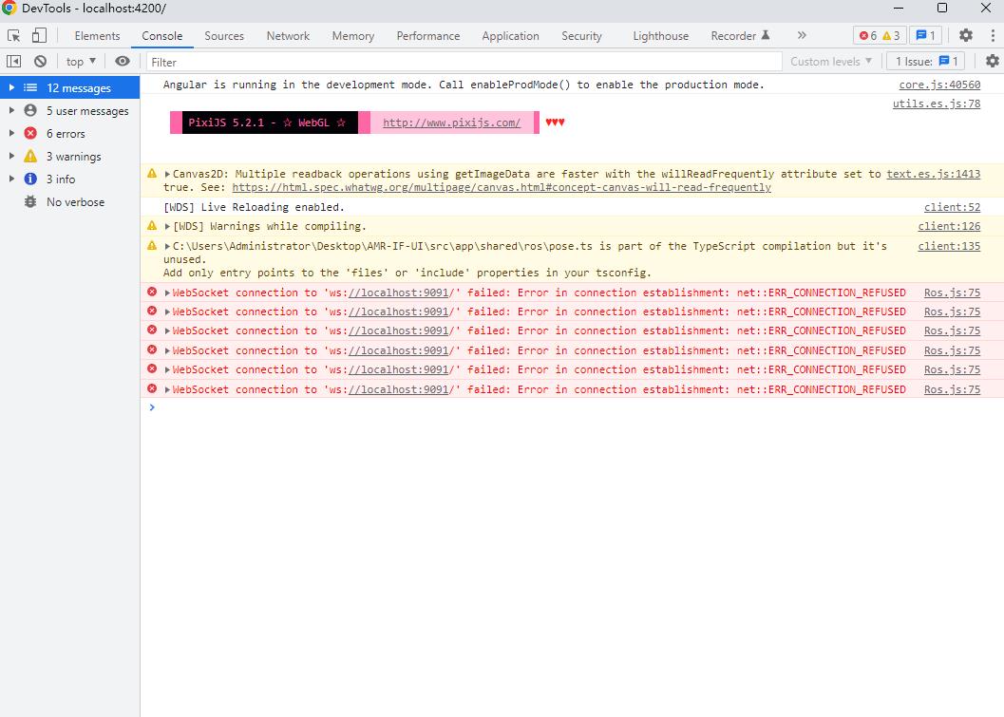Image resolution: width=1004 pixels, height=717 pixels.
Task: Select the blue info icon in sidebar
Action: (30, 179)
